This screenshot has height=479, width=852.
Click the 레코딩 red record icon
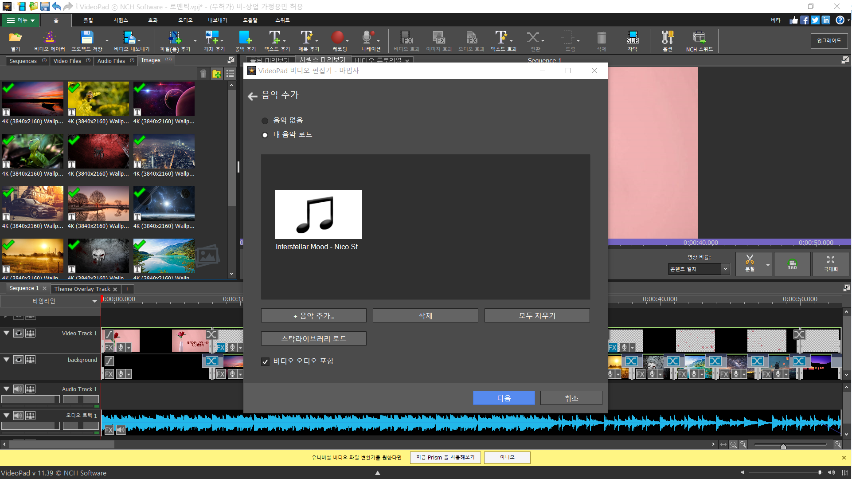click(337, 38)
